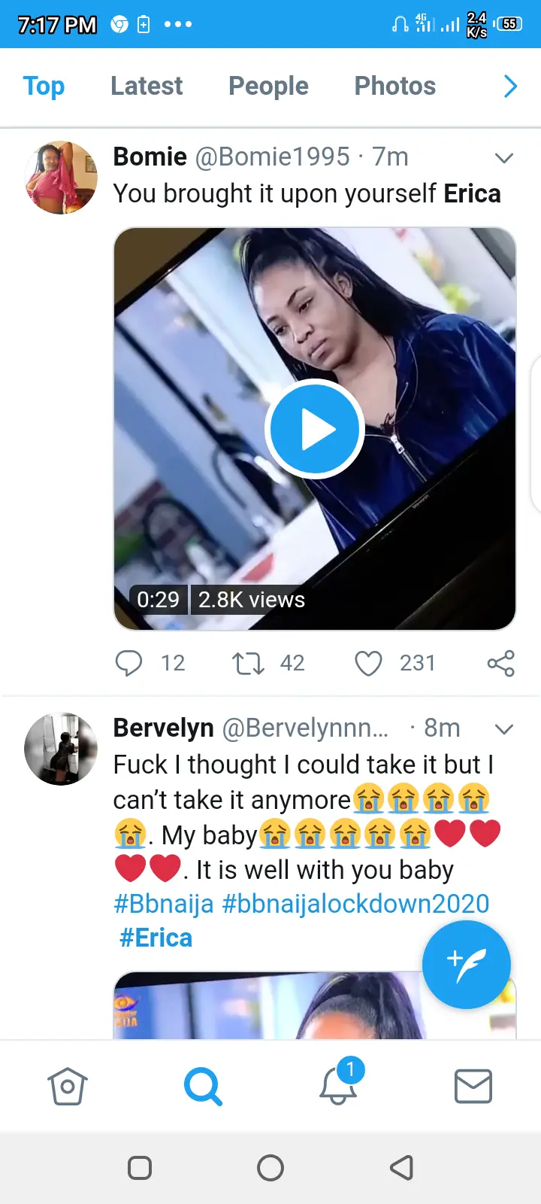Share Bomie's tweet
541x1204 pixels.
point(500,663)
